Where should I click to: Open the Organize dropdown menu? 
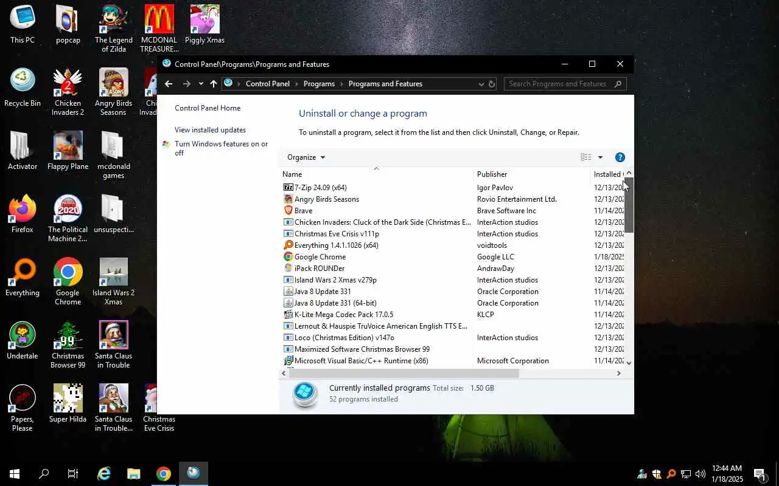tap(306, 157)
